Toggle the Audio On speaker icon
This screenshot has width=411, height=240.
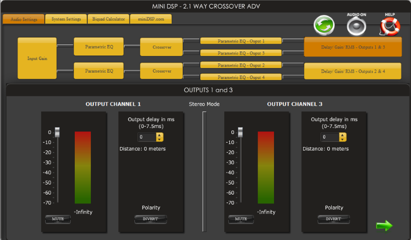356,26
